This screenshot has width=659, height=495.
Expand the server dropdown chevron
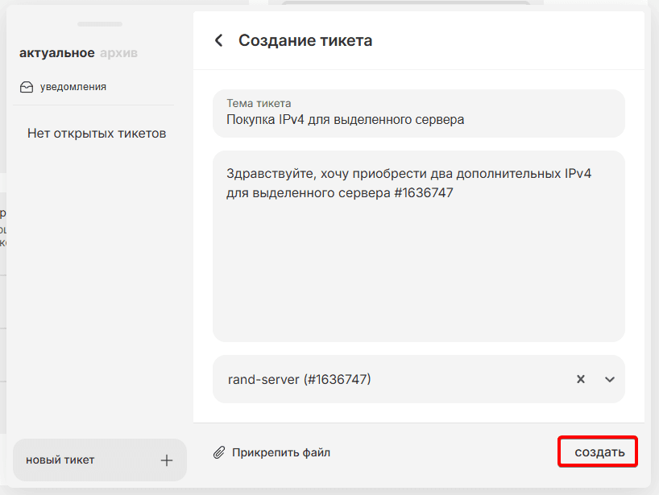pos(610,379)
